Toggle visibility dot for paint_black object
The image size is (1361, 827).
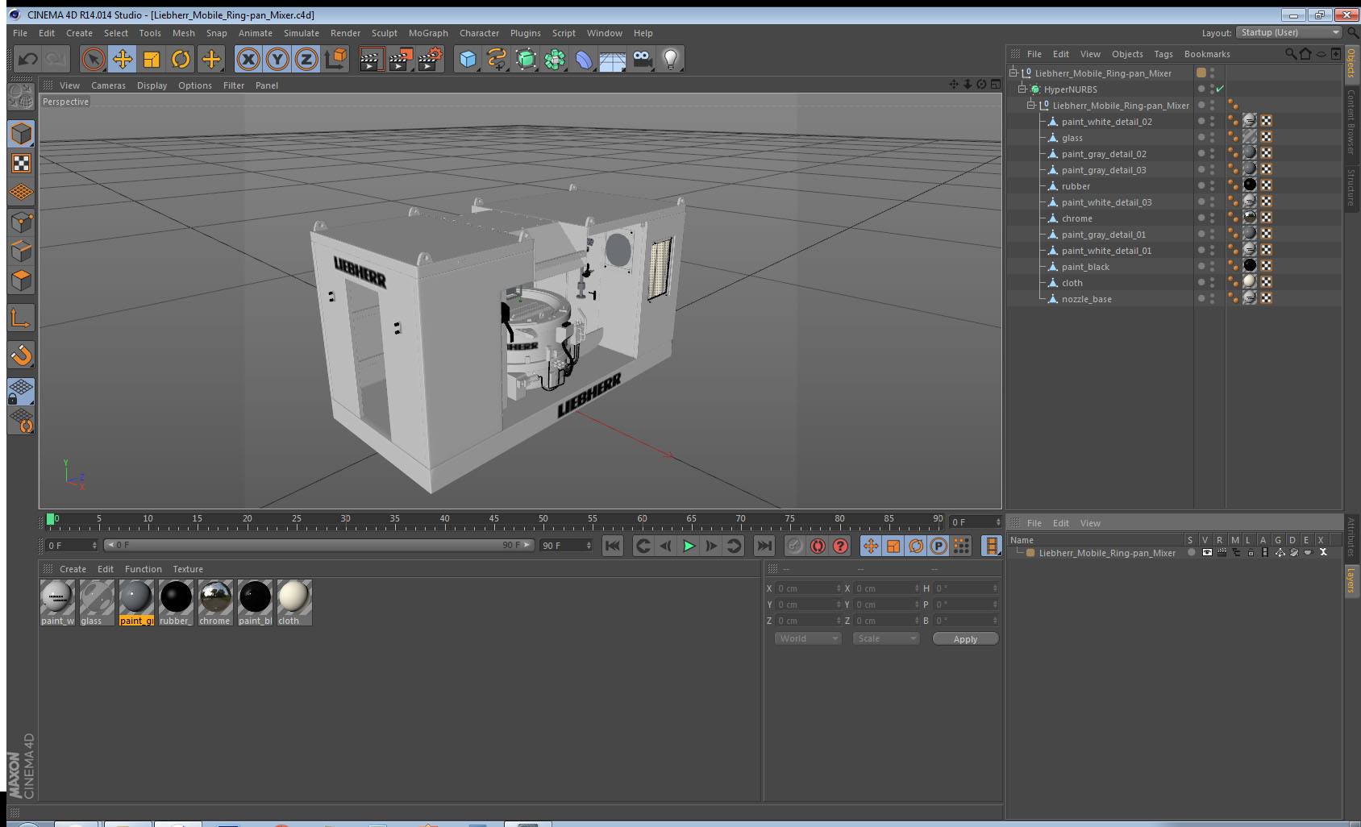[1201, 266]
